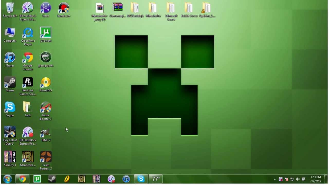Open the µTorrent desktop shortcut

tap(46, 35)
